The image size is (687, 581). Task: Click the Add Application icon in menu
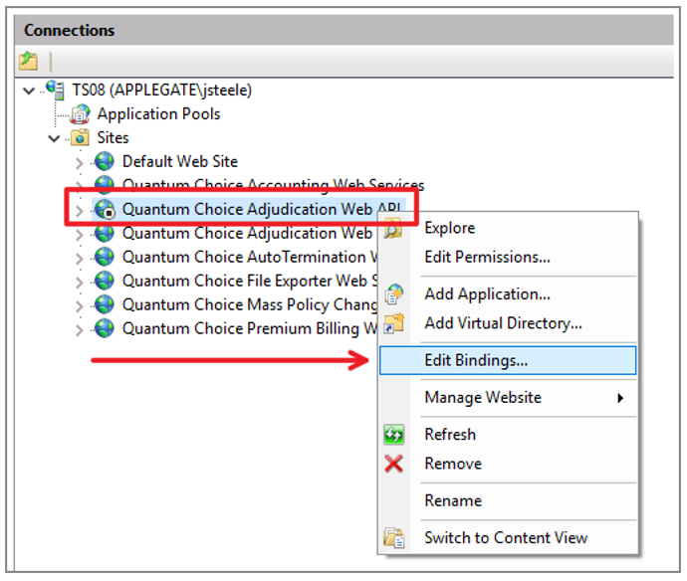click(x=393, y=293)
